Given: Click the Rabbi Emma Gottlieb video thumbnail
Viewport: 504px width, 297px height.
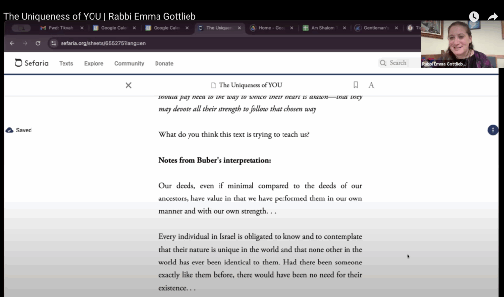Looking at the screenshot, I should click(459, 44).
